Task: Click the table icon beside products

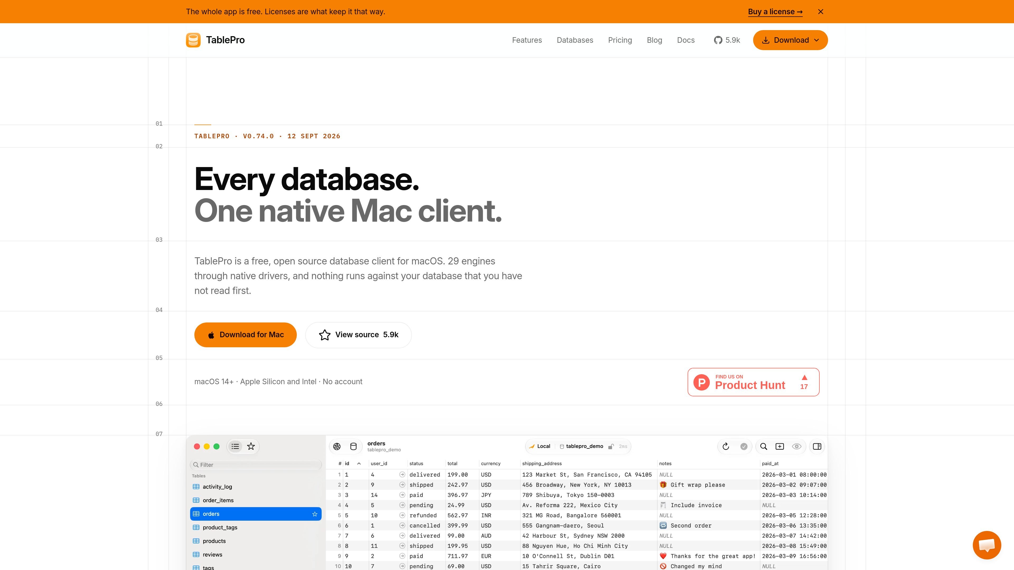Action: click(x=196, y=541)
